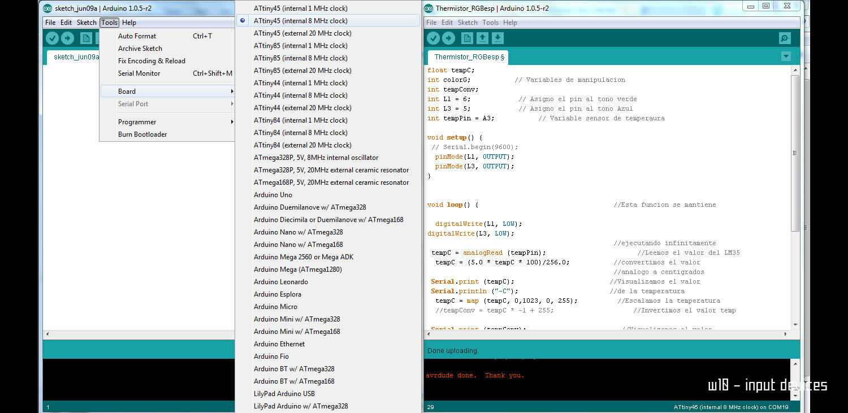Open Help menu in sketch_jun09a window
Viewport: 848px width, 413px height.
click(x=129, y=23)
